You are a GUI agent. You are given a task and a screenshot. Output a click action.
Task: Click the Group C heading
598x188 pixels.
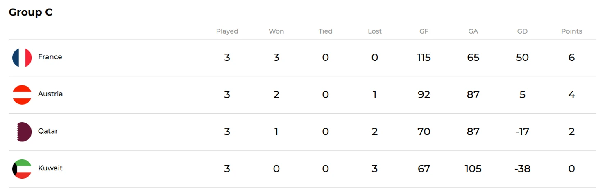(x=31, y=12)
